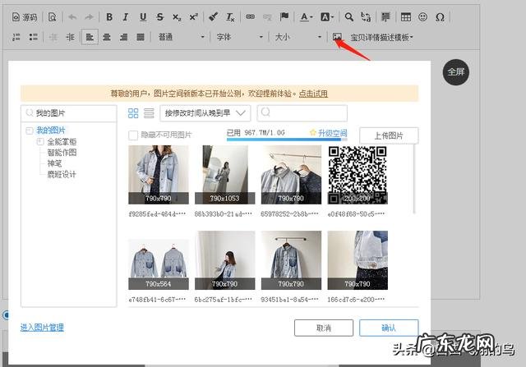
Task: Align text right
Action: coord(124,37)
